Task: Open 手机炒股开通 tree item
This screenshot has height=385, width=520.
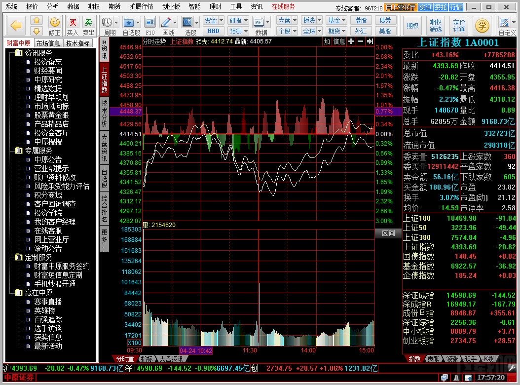Action: (x=55, y=284)
